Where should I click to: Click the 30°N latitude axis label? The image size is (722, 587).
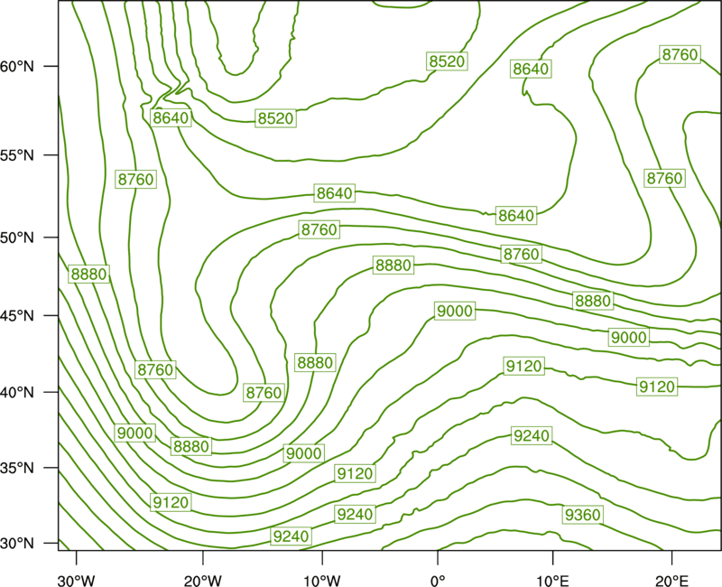click(17, 544)
